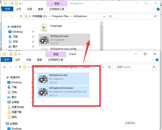Viewport: 162px width, 130px height.
Task: Open 查看 tab in AirExplorer window
Action: [40, 9]
